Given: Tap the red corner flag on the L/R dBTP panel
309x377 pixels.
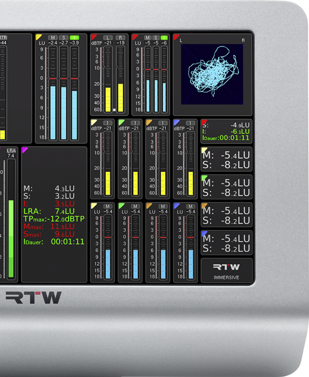Looking at the screenshot, I should coord(93,37).
